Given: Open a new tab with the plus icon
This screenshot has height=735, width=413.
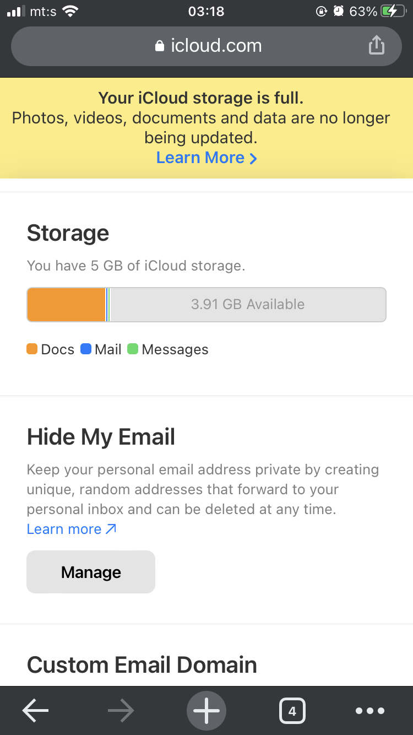Looking at the screenshot, I should [x=206, y=710].
